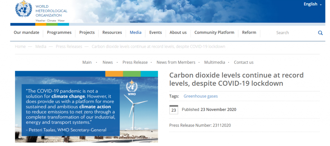Open the Programmes menu
The width and height of the screenshot is (330, 146).
point(59,33)
